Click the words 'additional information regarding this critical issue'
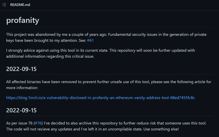219x137 pixels. click(x=50, y=56)
